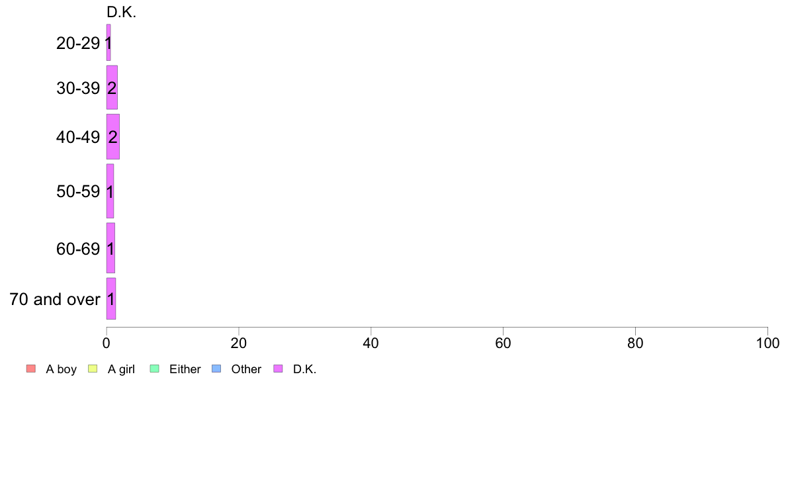Screen dimensions: 786x487
Task: Click the A girl yellow legend swatch
Action: point(92,369)
